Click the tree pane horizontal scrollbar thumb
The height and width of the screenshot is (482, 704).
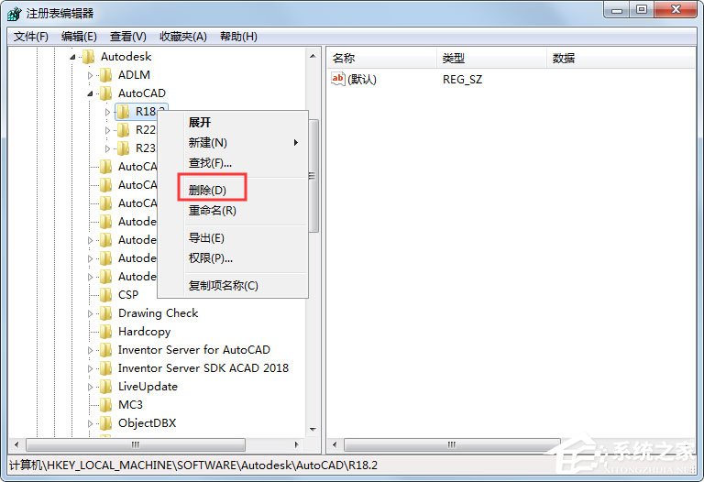pyautogui.click(x=136, y=444)
